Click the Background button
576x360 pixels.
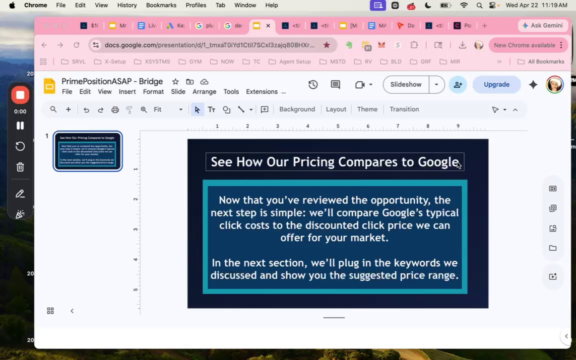[297, 109]
